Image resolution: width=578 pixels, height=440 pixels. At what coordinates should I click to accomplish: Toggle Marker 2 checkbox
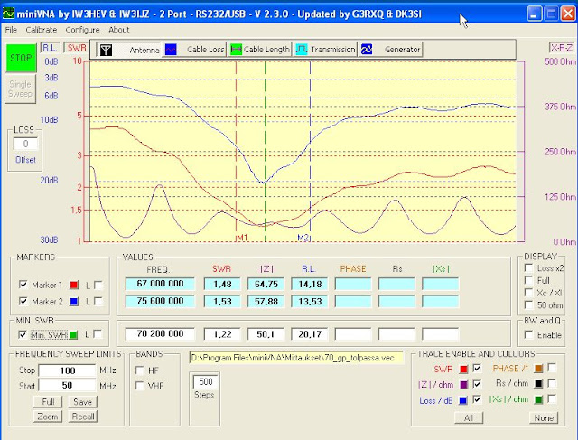[23, 302]
